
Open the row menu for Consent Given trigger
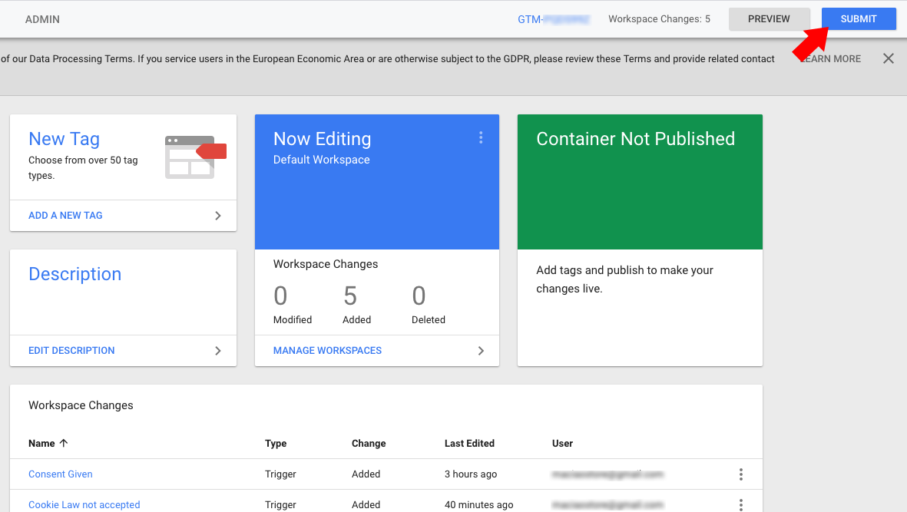point(740,474)
